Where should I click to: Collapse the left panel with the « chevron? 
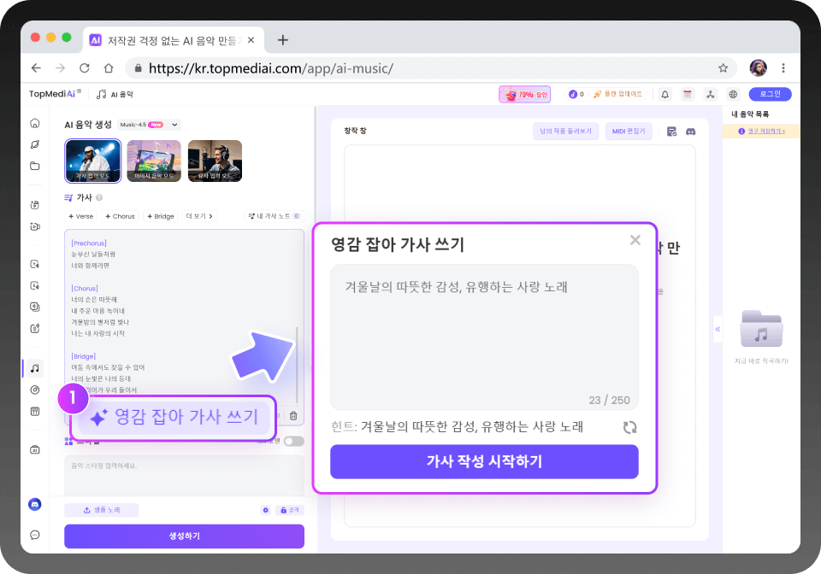718,330
